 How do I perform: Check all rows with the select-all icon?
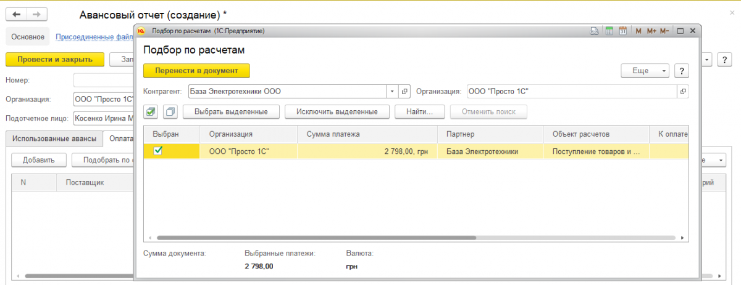pyautogui.click(x=151, y=111)
